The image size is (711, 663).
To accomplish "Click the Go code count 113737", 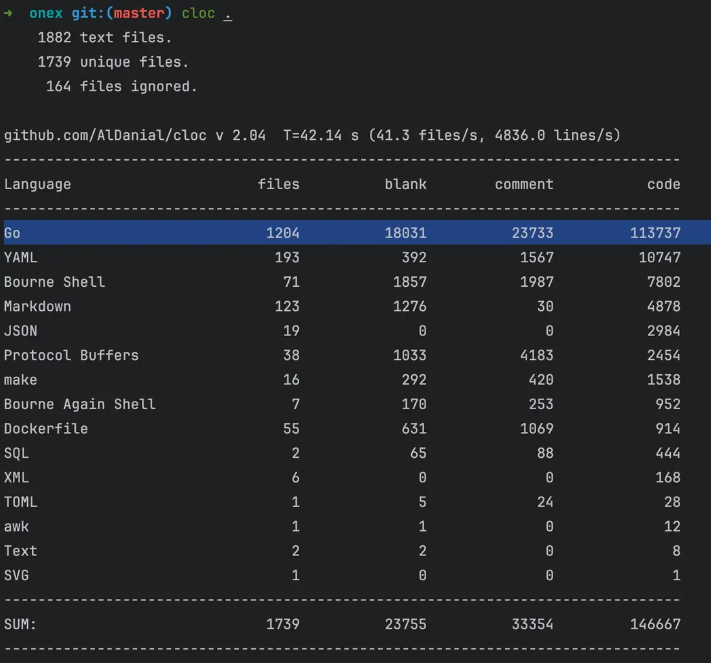I will point(655,233).
